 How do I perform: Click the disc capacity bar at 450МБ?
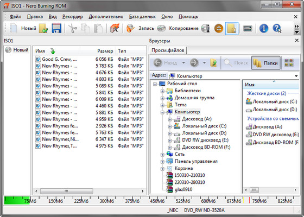point(157,201)
